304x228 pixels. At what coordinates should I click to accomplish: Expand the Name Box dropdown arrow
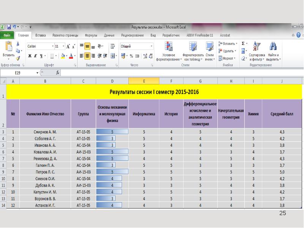pos(37,72)
